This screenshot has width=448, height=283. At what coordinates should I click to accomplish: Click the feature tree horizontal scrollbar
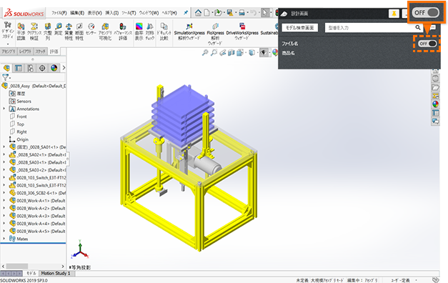click(33, 266)
